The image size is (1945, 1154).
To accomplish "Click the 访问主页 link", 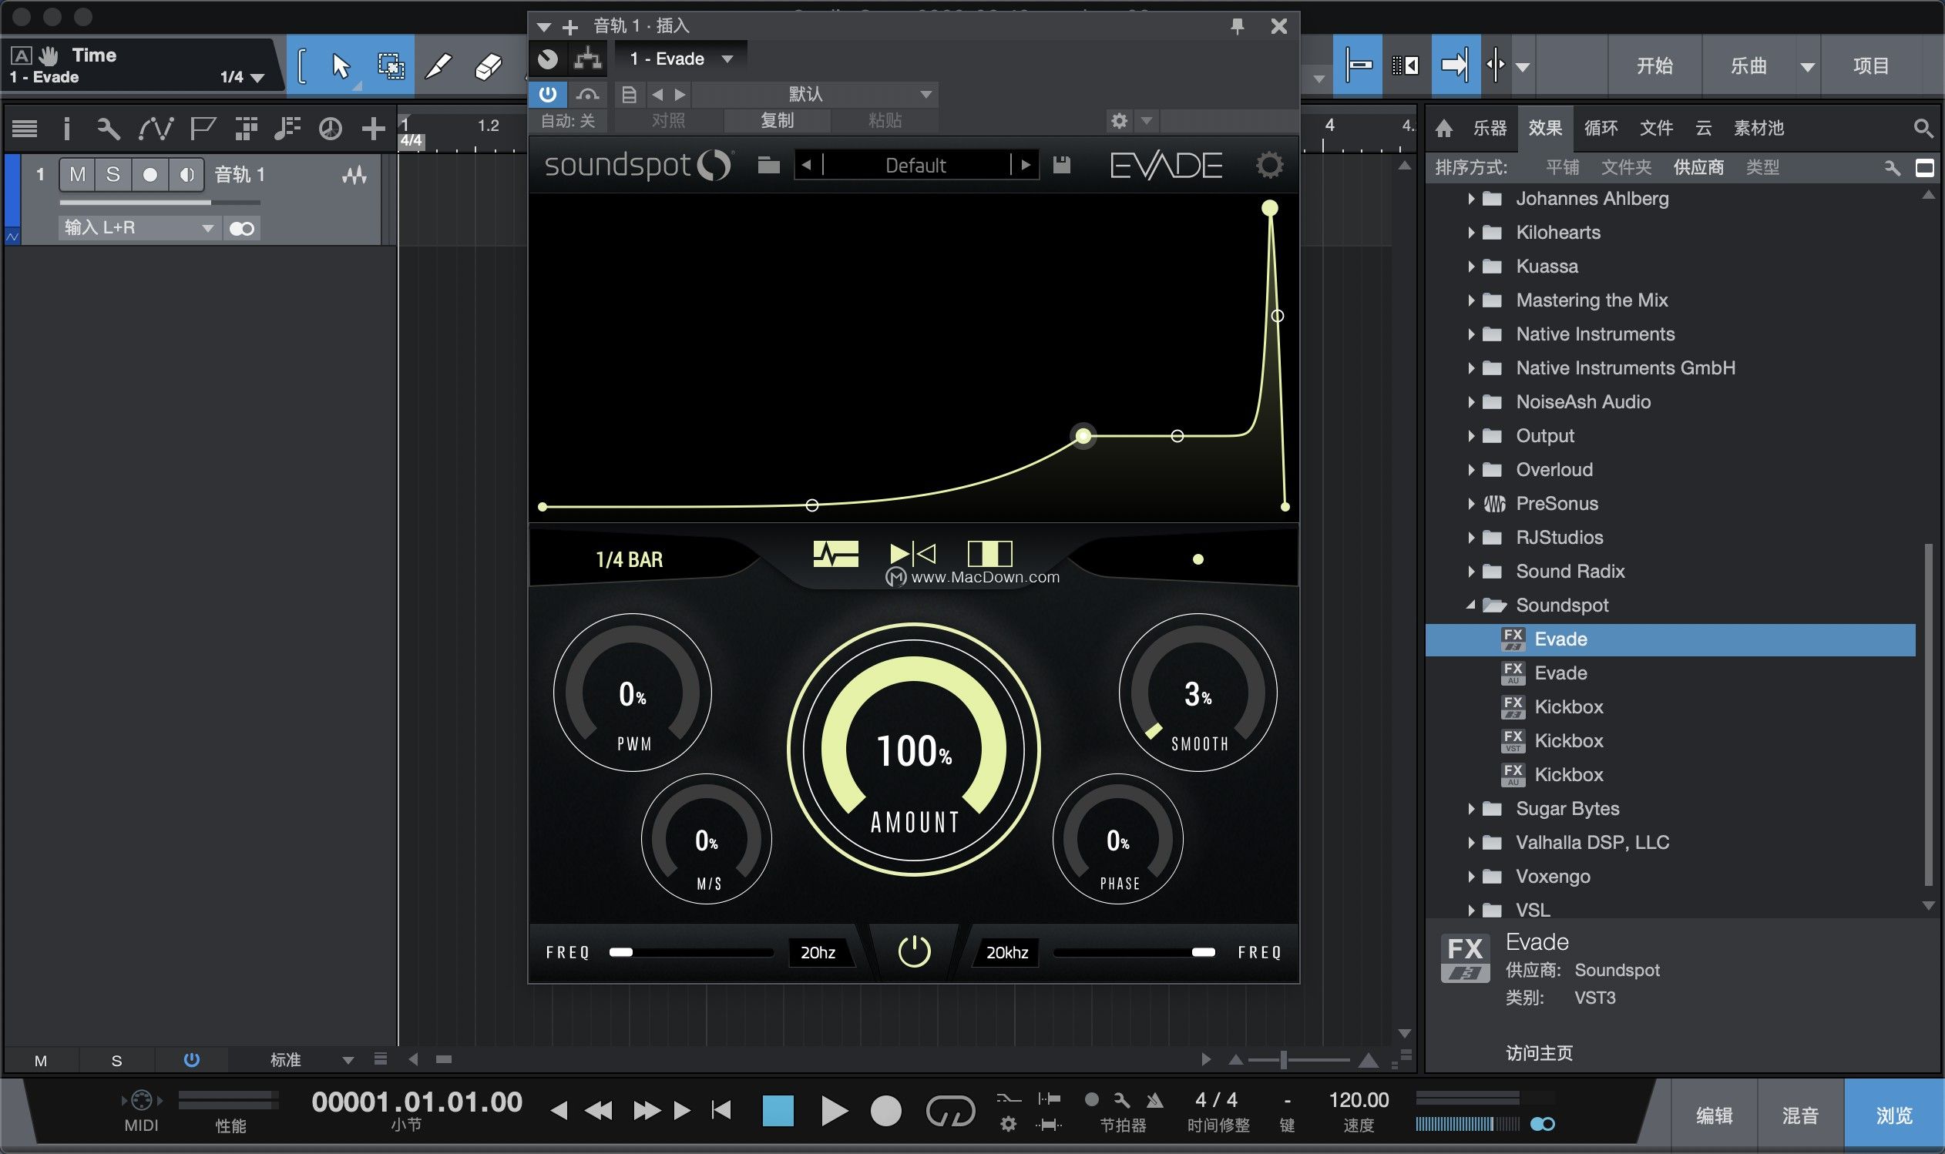I will click(x=1538, y=1053).
